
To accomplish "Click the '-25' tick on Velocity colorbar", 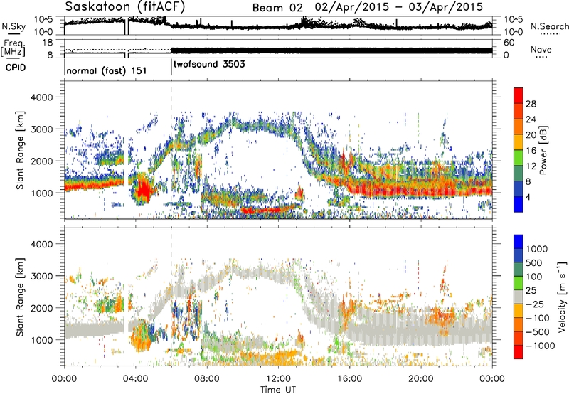I will (536, 304).
